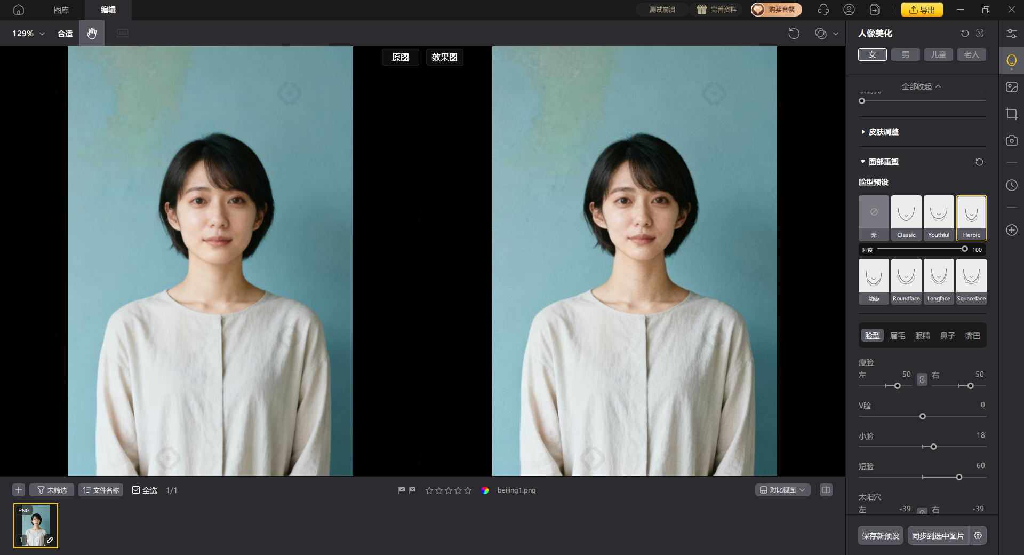Open the crop tool in right sidebar

tap(1011, 114)
